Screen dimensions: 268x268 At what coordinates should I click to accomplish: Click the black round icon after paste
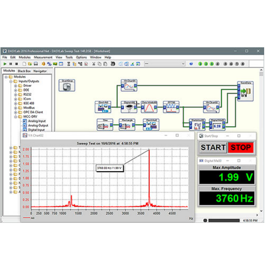pyautogui.click(x=113, y=64)
